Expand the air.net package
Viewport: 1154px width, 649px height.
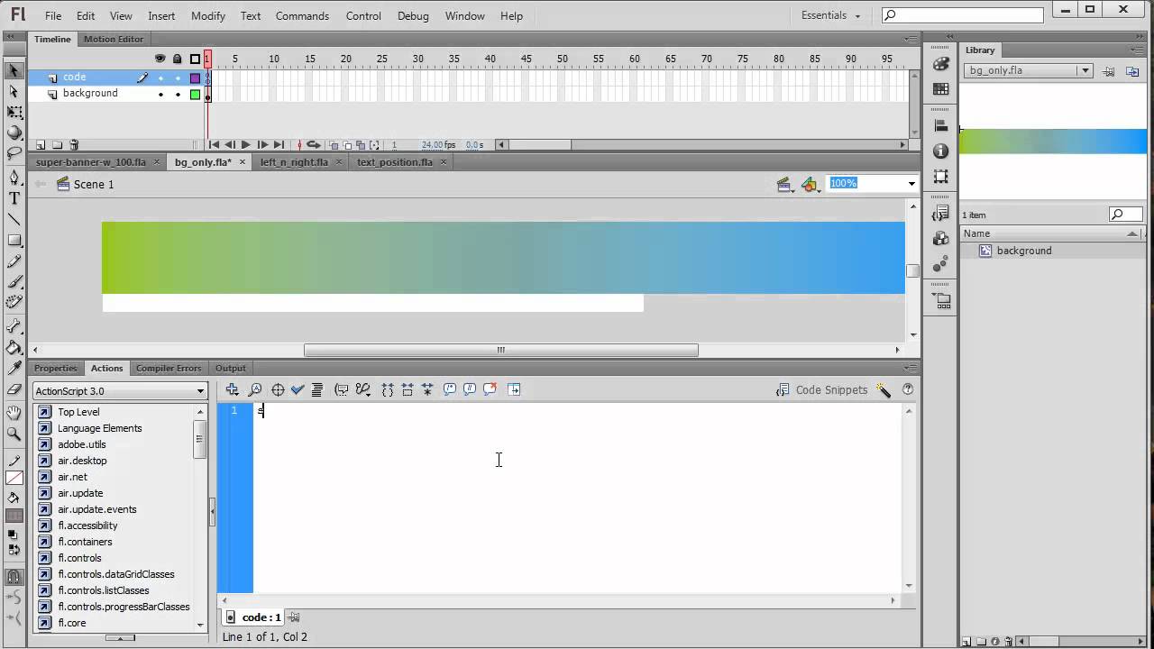[72, 477]
